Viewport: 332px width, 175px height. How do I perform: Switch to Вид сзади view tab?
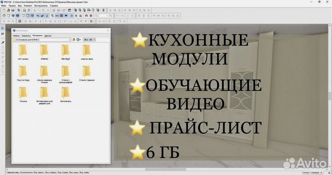coord(74,172)
